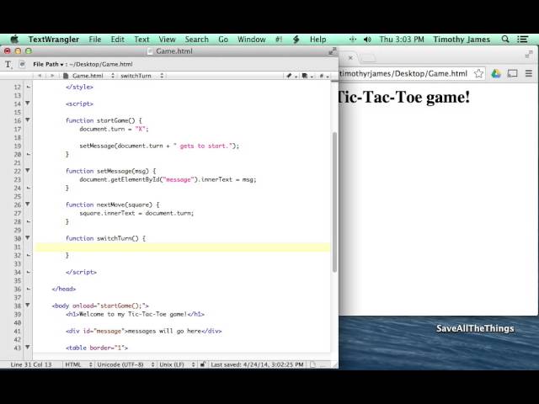Open the # marker navigation popup

coord(323,76)
